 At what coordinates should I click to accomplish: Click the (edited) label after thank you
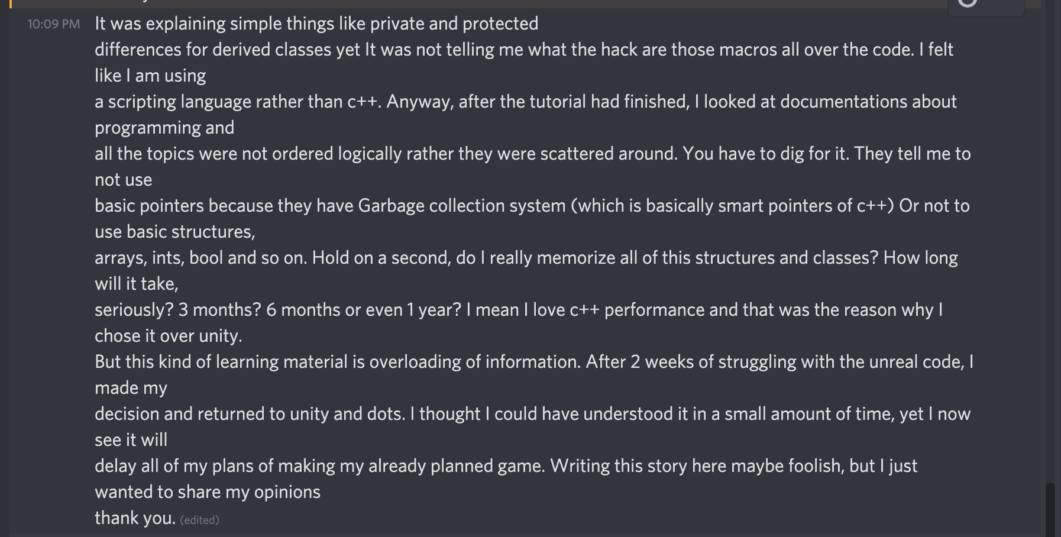(x=199, y=520)
